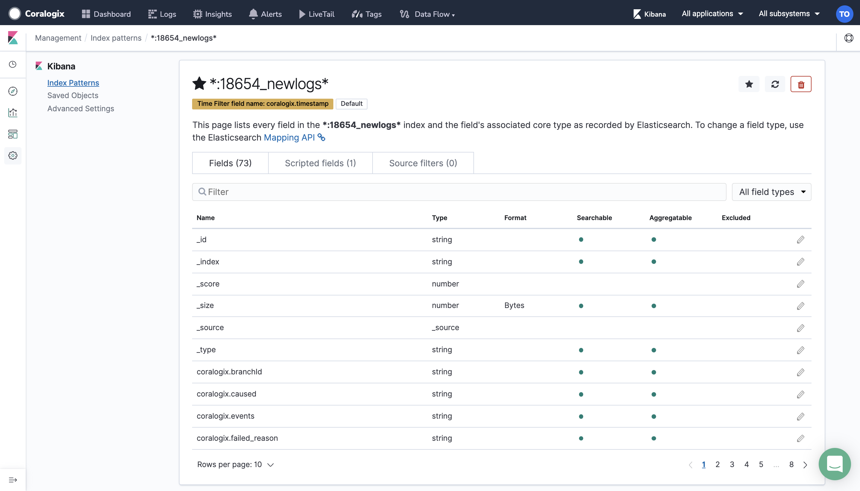Image resolution: width=860 pixels, height=491 pixels.
Task: Sort by Format column header
Action: (516, 218)
